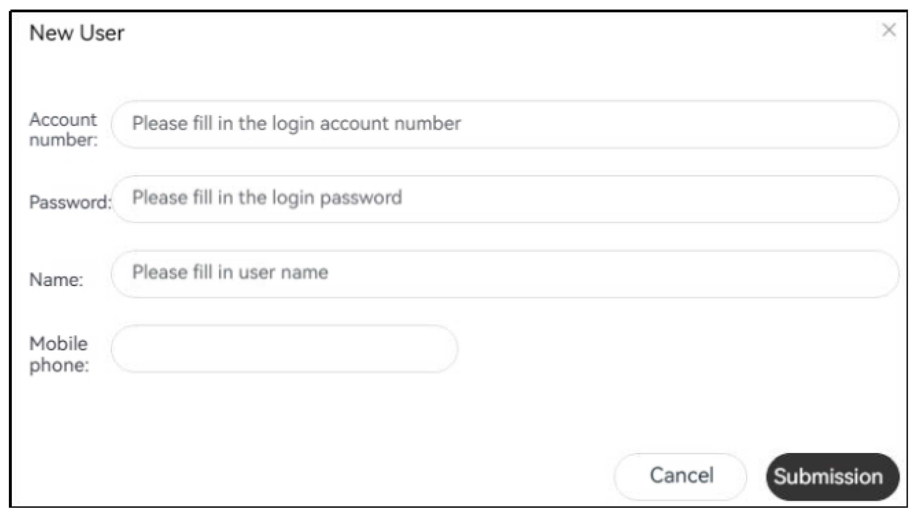
Task: Select the empty Mobile phone field
Action: [x=284, y=349]
